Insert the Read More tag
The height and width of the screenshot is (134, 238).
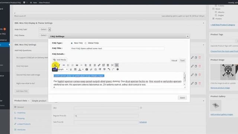(x=108, y=65)
